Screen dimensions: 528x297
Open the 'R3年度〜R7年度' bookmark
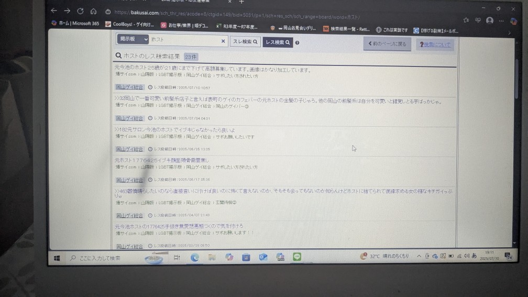click(237, 27)
